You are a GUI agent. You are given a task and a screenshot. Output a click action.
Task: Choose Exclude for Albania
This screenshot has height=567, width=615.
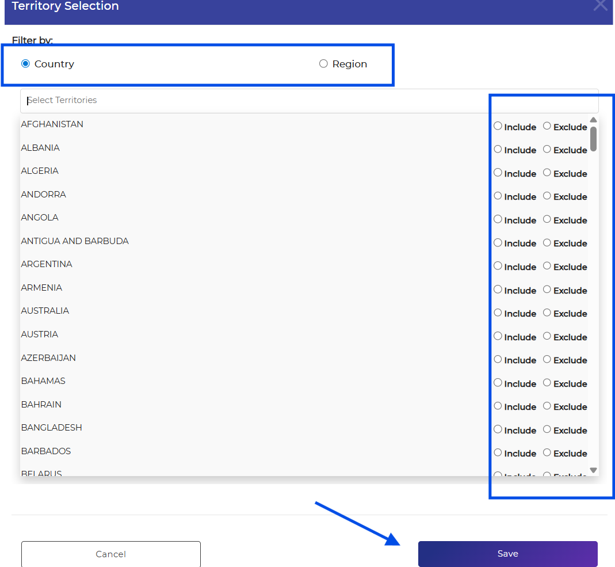pos(547,149)
